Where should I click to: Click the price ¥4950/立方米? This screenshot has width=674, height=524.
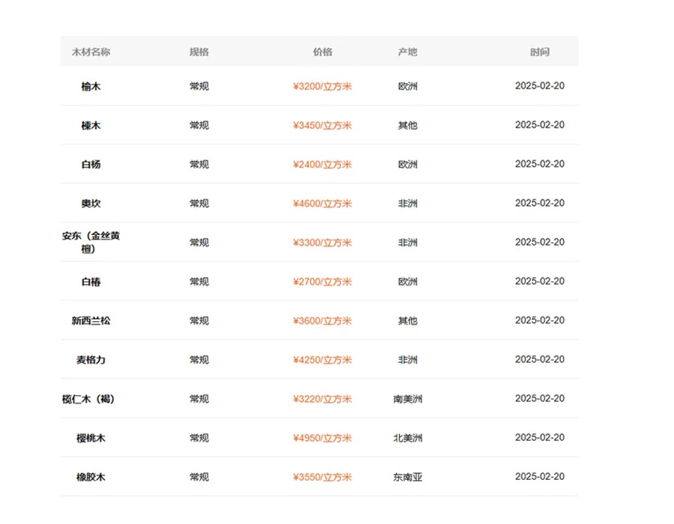(322, 438)
